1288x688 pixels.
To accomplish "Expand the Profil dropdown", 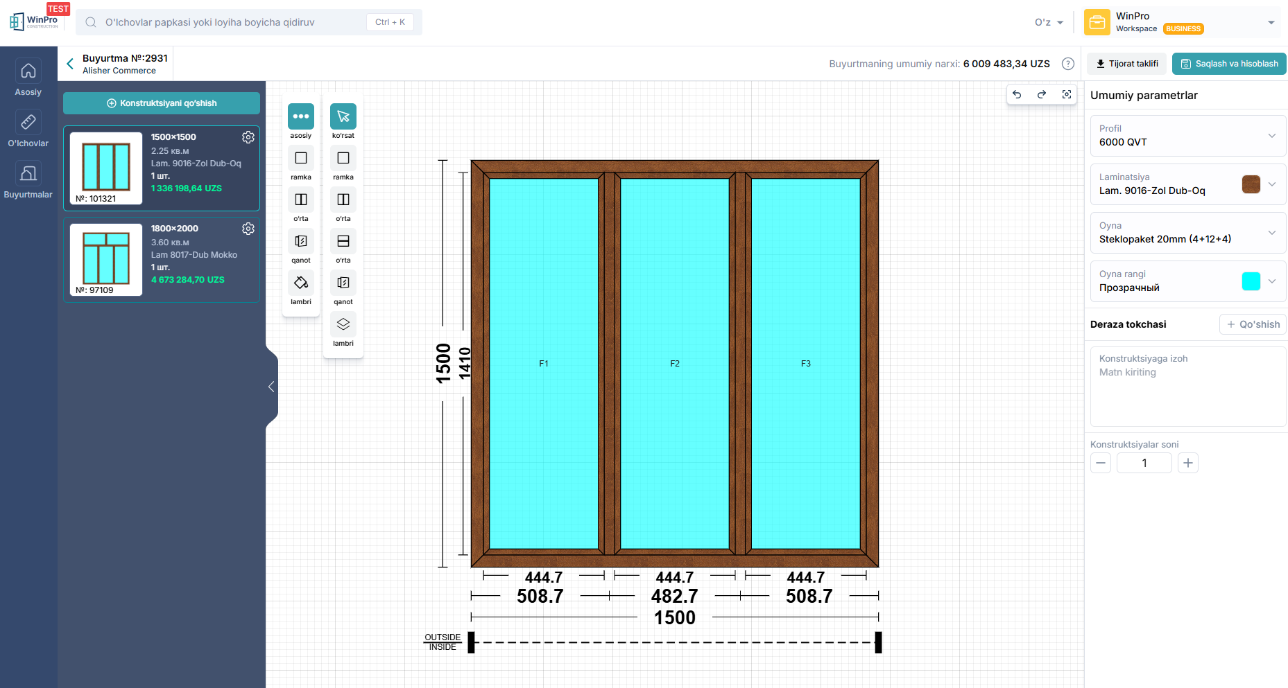I will coord(1271,136).
